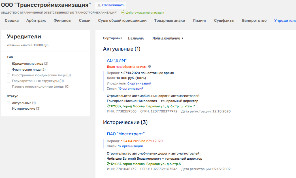Sort founders by Название
Screen dimensions: 296x178
(136, 38)
